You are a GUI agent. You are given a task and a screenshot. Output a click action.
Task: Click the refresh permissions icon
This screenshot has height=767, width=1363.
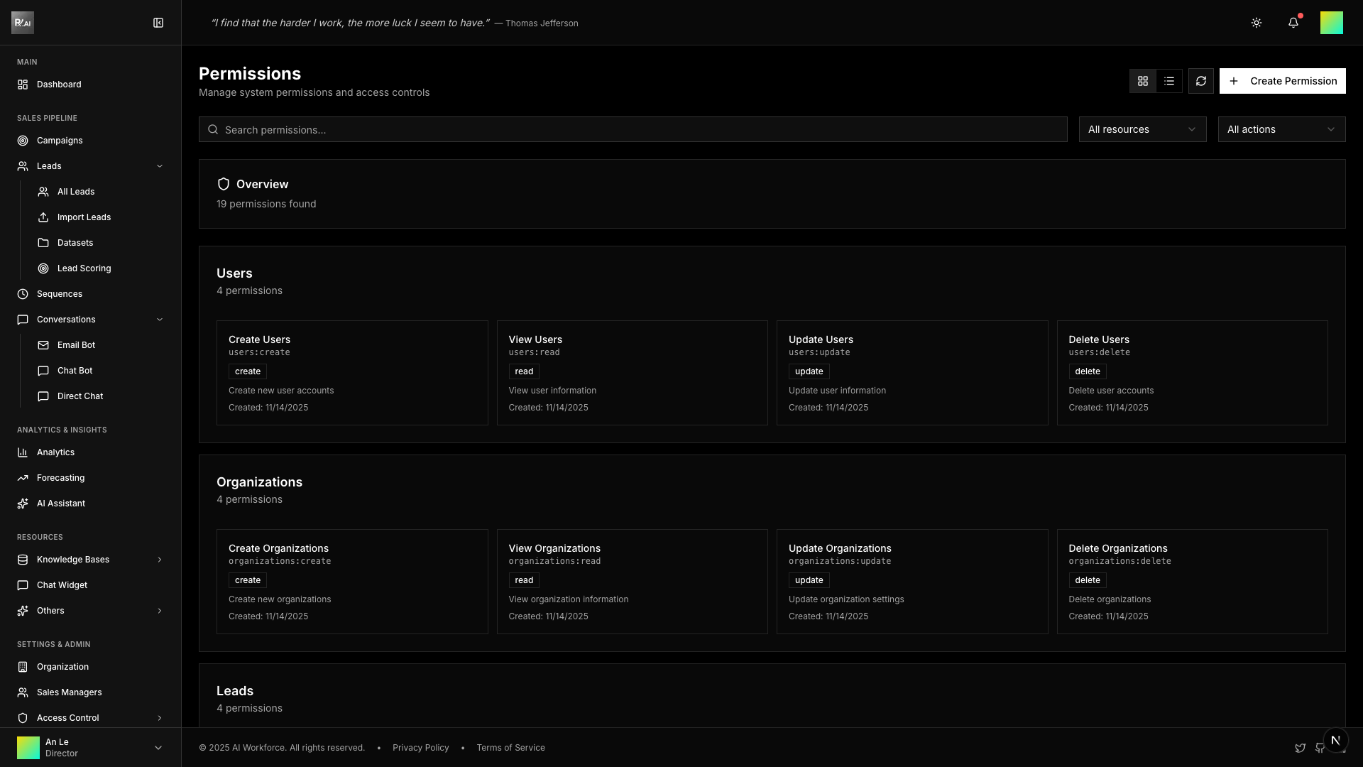(1201, 81)
